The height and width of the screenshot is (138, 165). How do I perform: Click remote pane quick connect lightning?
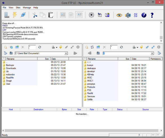141,47
